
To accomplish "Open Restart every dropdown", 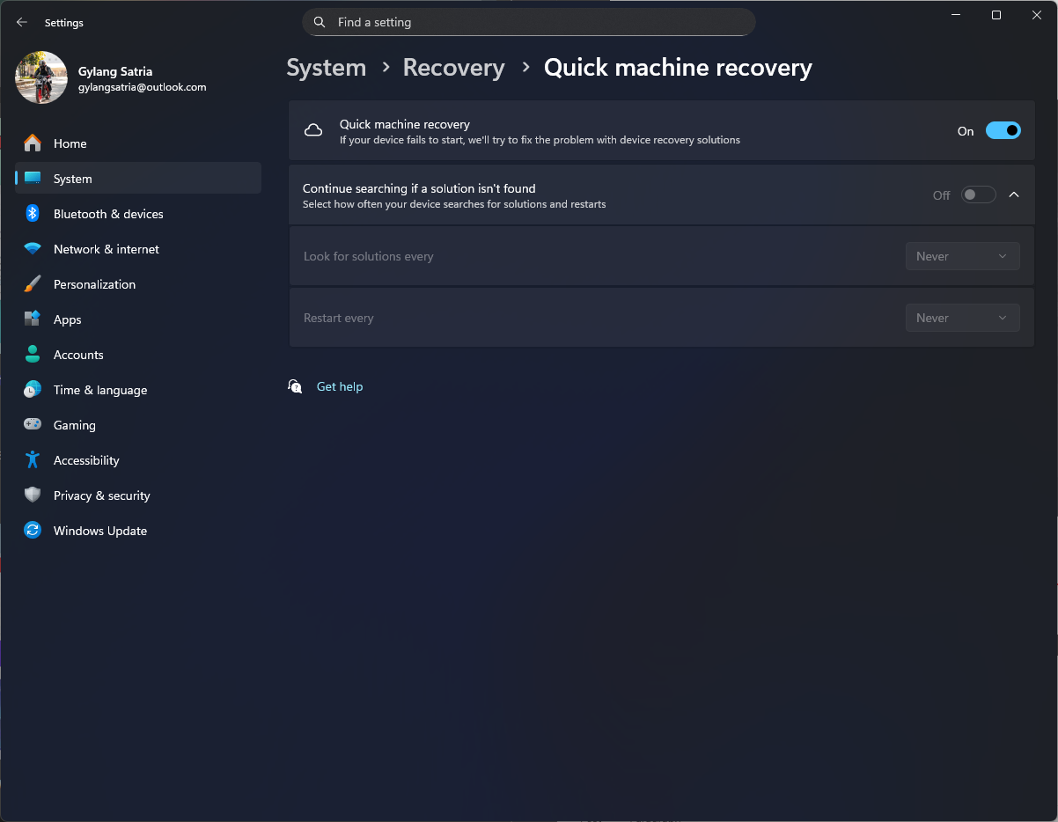I will click(962, 319).
